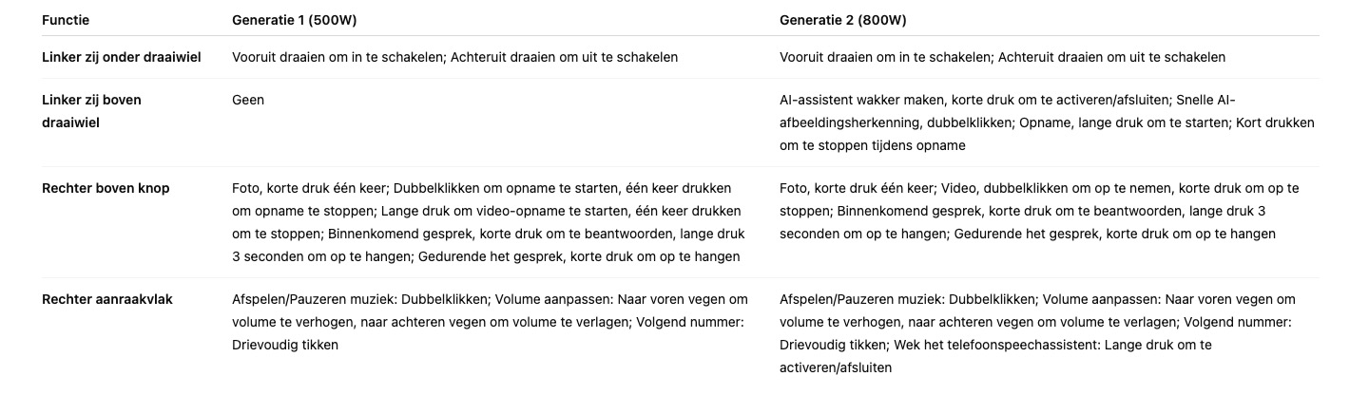Viewport: 1369px width, 395px height.
Task: Select the "Rechter aanraakvlak" row label
Action: (107, 299)
